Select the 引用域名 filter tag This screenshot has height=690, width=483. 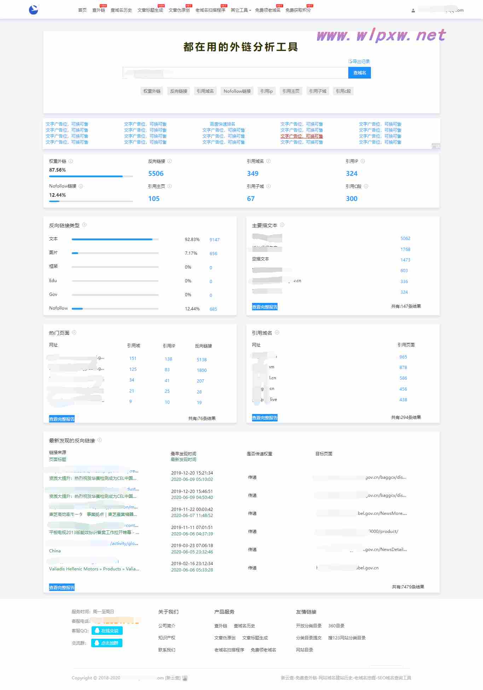click(x=205, y=91)
